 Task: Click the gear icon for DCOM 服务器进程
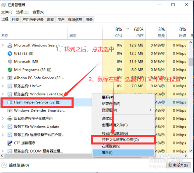coord(10,151)
